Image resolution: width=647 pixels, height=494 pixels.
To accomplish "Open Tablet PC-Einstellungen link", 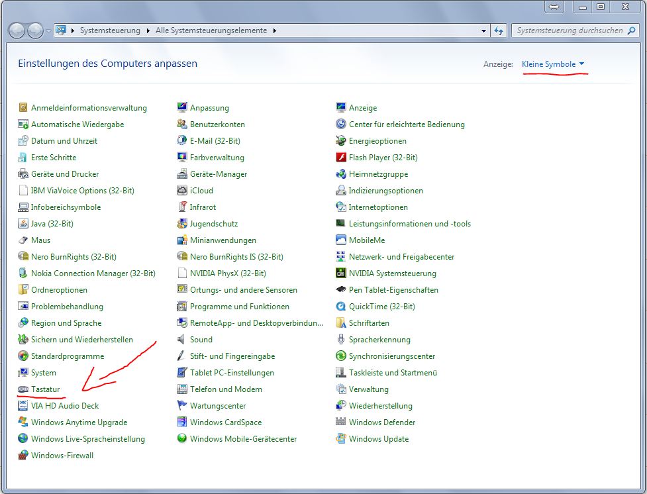I will click(232, 373).
